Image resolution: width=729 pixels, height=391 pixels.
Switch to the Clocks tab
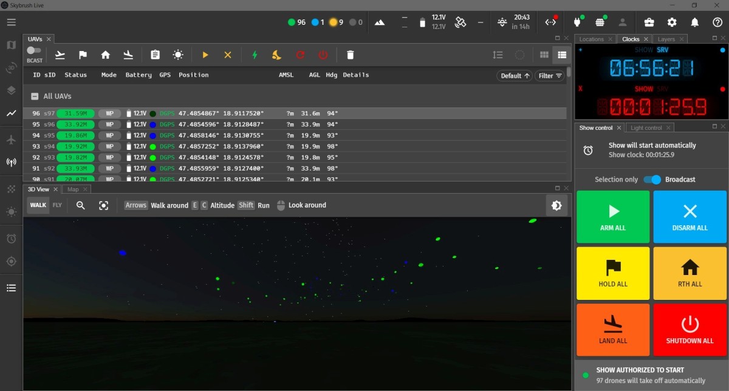(632, 38)
